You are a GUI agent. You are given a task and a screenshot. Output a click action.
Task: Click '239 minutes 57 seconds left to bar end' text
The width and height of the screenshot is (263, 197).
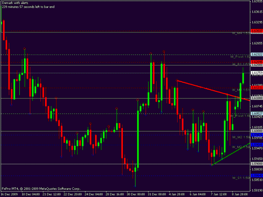28,7
